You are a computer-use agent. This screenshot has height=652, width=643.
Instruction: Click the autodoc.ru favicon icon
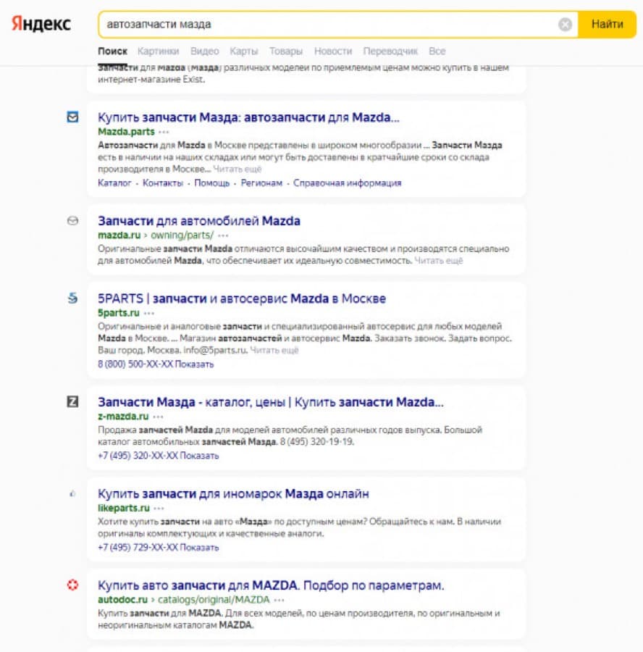point(72,585)
